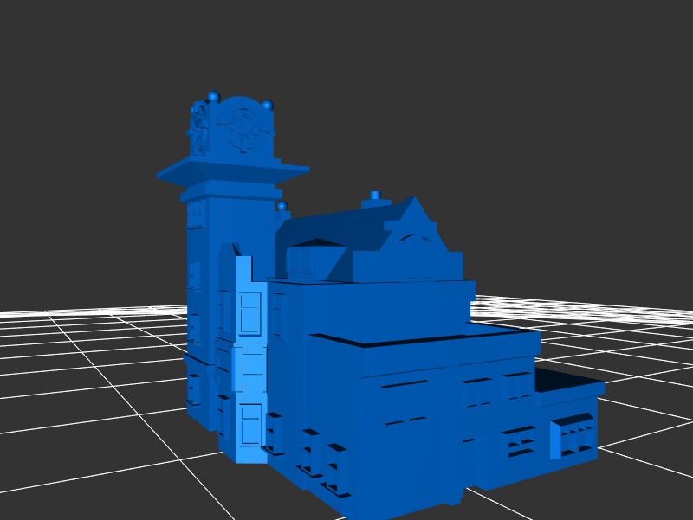Screen dimensions: 693x520
Task: Click the right sphere ornament beside the clock
Action: [x=268, y=106]
